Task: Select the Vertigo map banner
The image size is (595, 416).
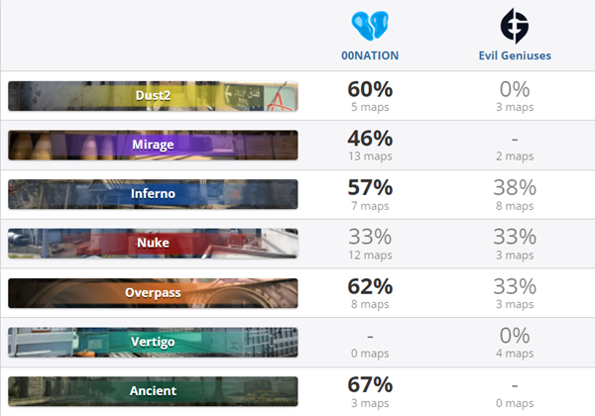Action: (153, 342)
